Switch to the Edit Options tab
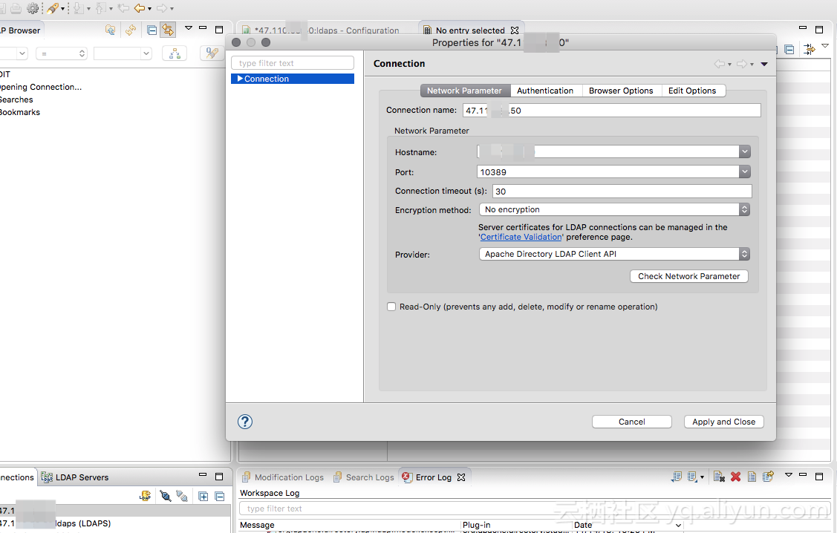837x533 pixels. pyautogui.click(x=692, y=91)
